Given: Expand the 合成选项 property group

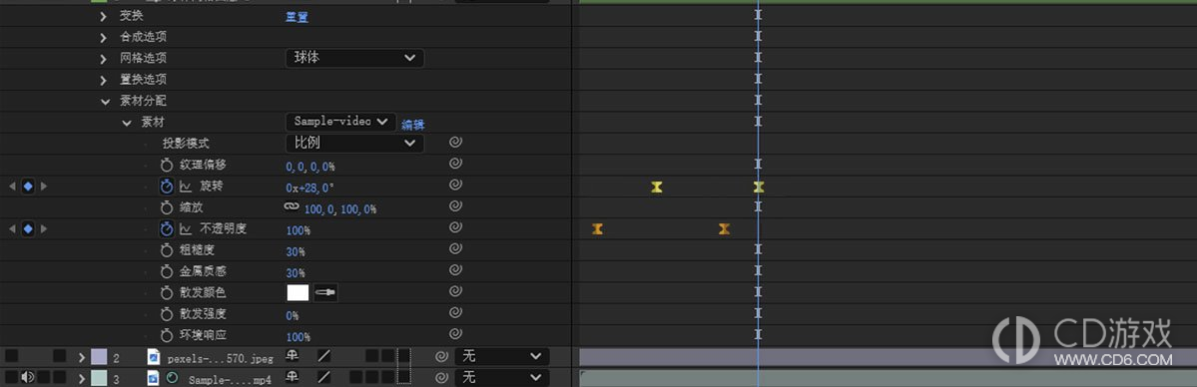Looking at the screenshot, I should point(103,37).
